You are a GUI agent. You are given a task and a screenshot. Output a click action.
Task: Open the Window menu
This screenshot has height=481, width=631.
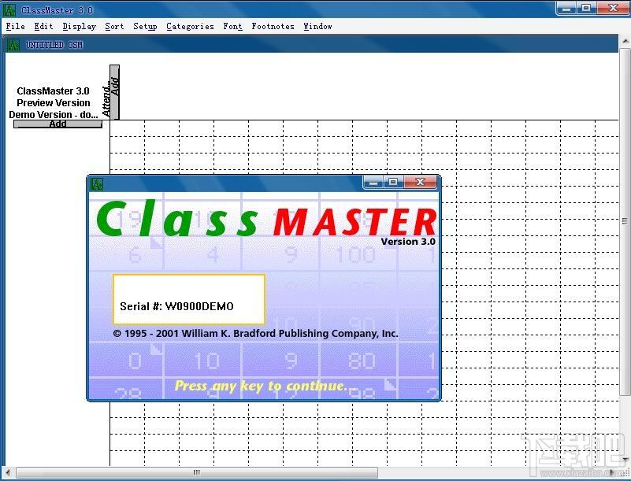[x=317, y=27]
